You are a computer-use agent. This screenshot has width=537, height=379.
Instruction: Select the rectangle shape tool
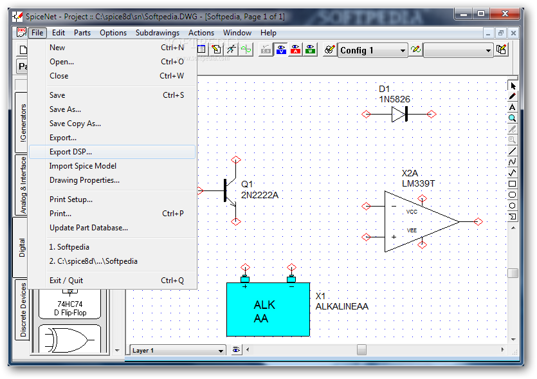point(513,184)
